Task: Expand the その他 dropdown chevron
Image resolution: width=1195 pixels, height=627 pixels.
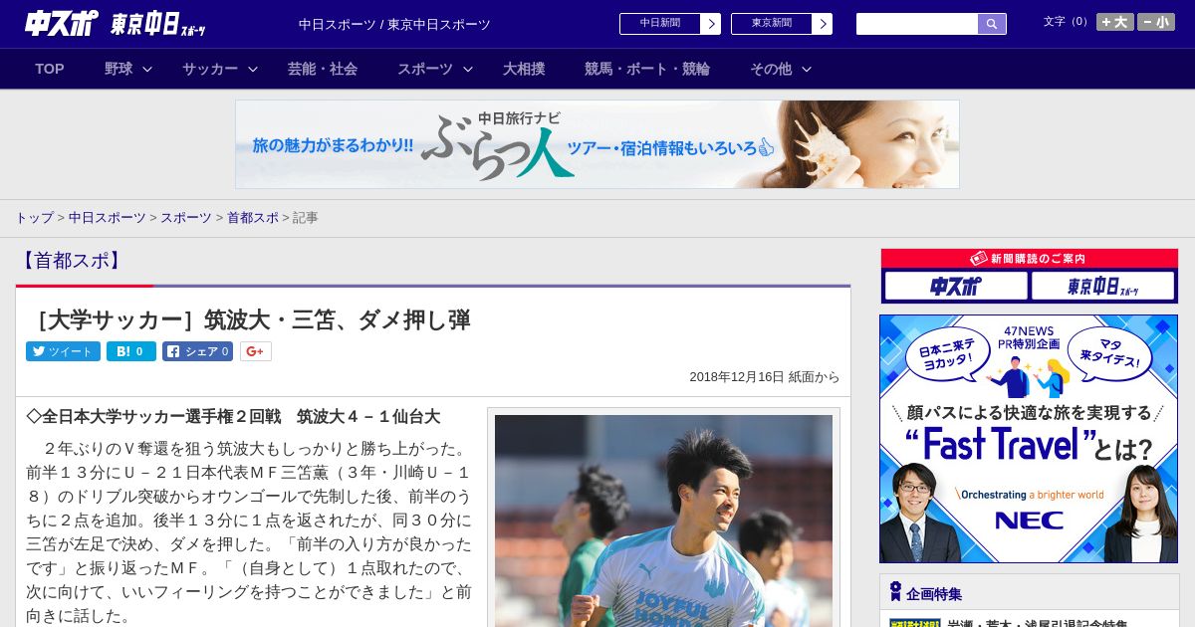Action: pyautogui.click(x=807, y=69)
